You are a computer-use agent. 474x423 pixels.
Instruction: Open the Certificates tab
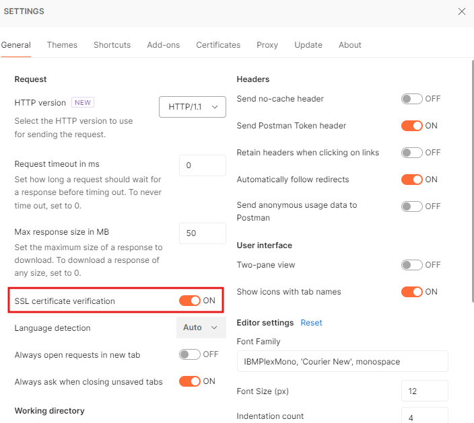[218, 44]
